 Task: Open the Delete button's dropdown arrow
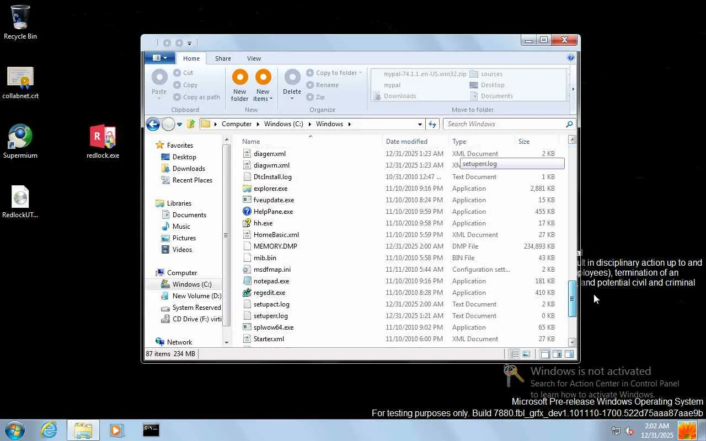coord(292,99)
